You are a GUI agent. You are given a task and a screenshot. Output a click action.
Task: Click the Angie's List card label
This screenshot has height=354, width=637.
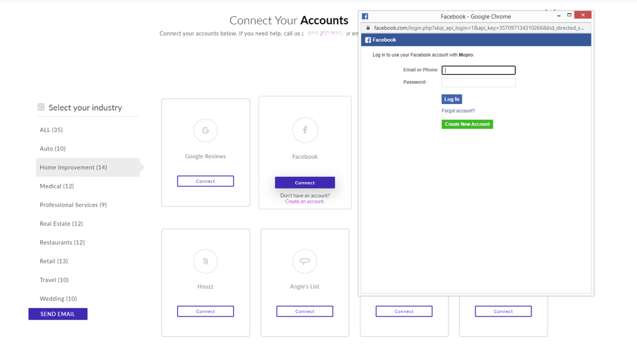(304, 286)
